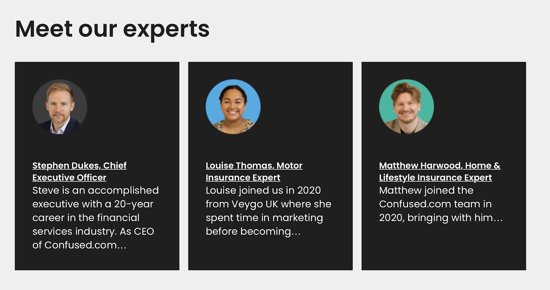Click "services industry. As CEO" text line
Image resolution: width=550 pixels, height=290 pixels.
93,231
